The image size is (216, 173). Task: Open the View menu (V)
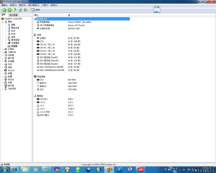point(13,5)
